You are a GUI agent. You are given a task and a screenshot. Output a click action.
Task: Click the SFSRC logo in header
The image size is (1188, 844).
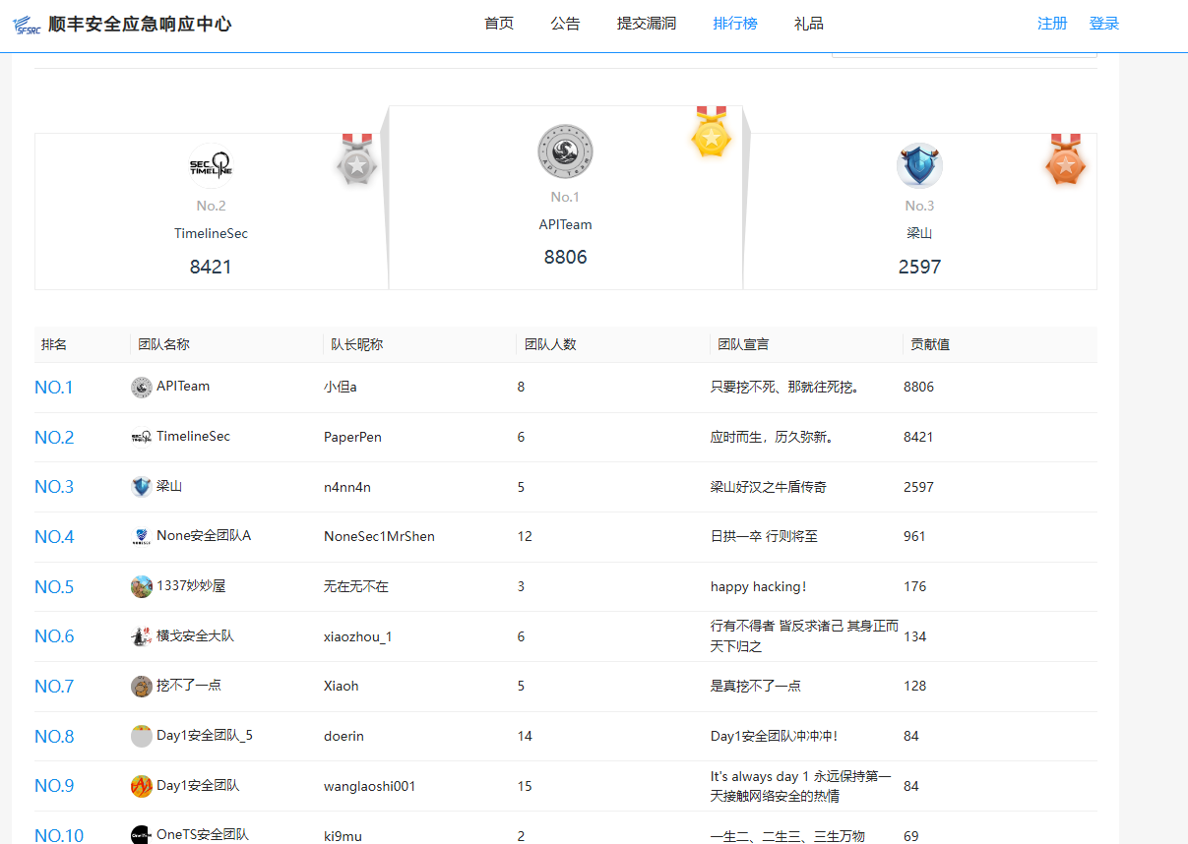coord(27,25)
